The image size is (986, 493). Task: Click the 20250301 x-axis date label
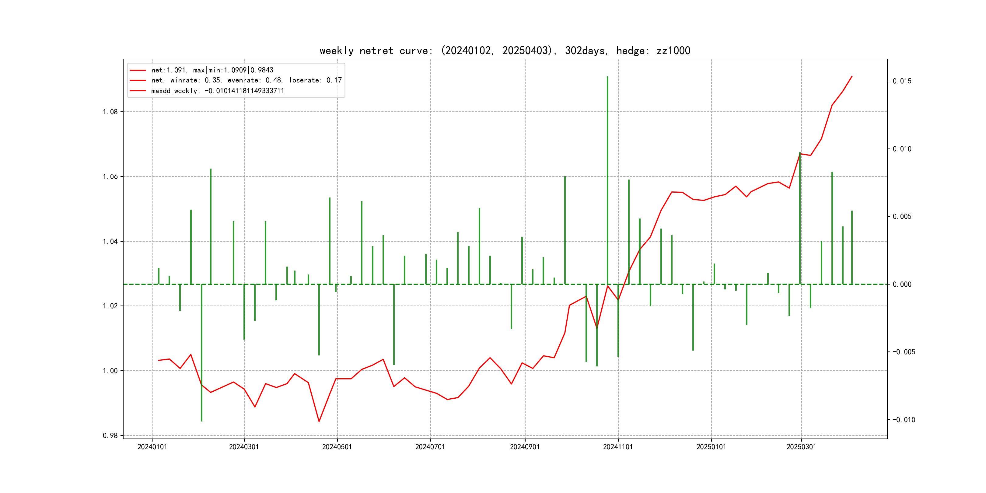pyautogui.click(x=801, y=447)
